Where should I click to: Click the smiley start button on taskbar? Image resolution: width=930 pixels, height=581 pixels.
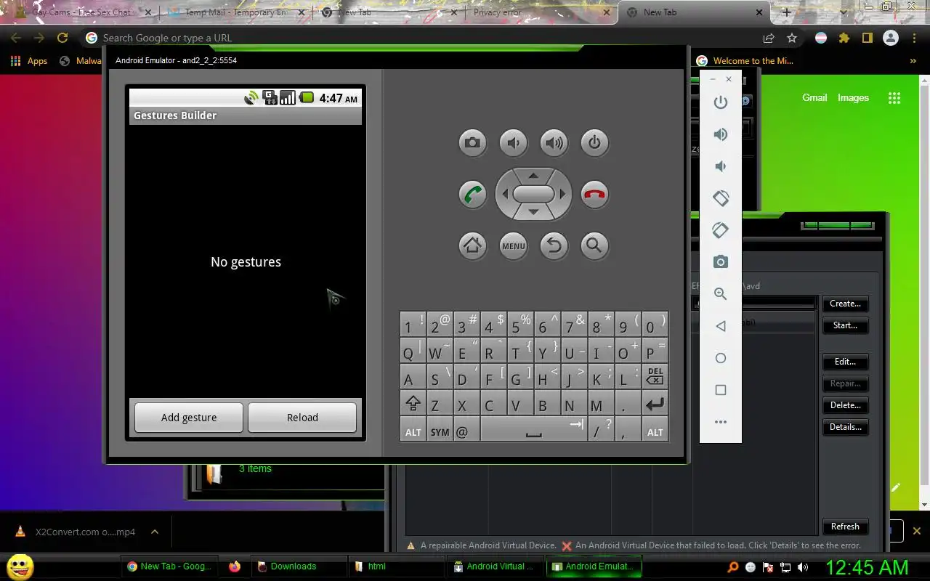pos(20,566)
